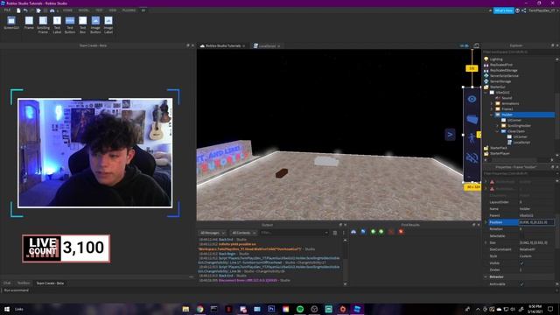Open the Output panel three-dot options

[344, 233]
